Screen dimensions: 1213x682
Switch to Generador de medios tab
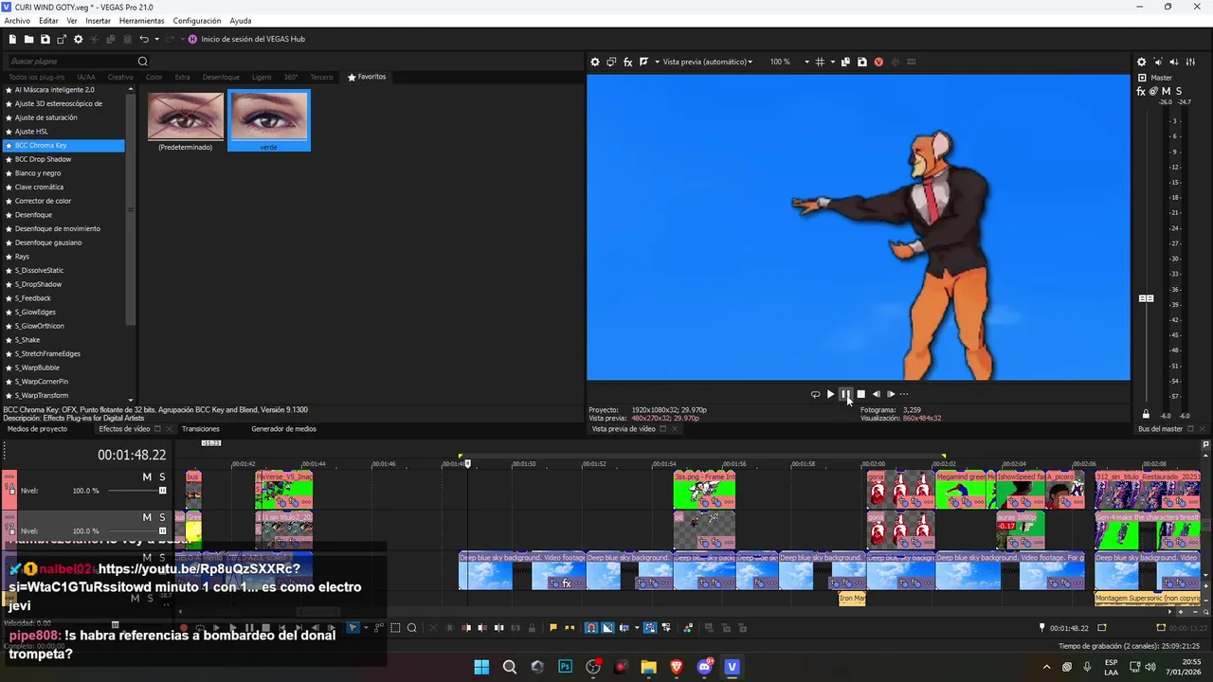pyautogui.click(x=283, y=429)
